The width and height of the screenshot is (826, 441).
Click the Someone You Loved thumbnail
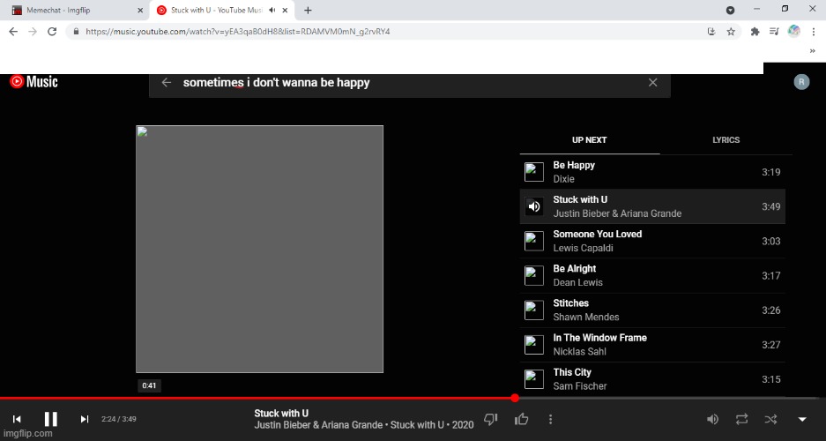coord(534,241)
